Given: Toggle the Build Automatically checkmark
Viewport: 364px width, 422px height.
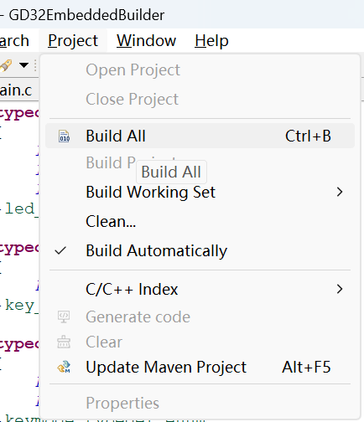Looking at the screenshot, I should point(60,250).
